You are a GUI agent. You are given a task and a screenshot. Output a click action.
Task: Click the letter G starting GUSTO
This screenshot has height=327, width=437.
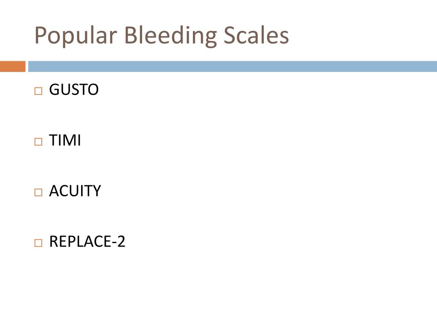(54, 89)
